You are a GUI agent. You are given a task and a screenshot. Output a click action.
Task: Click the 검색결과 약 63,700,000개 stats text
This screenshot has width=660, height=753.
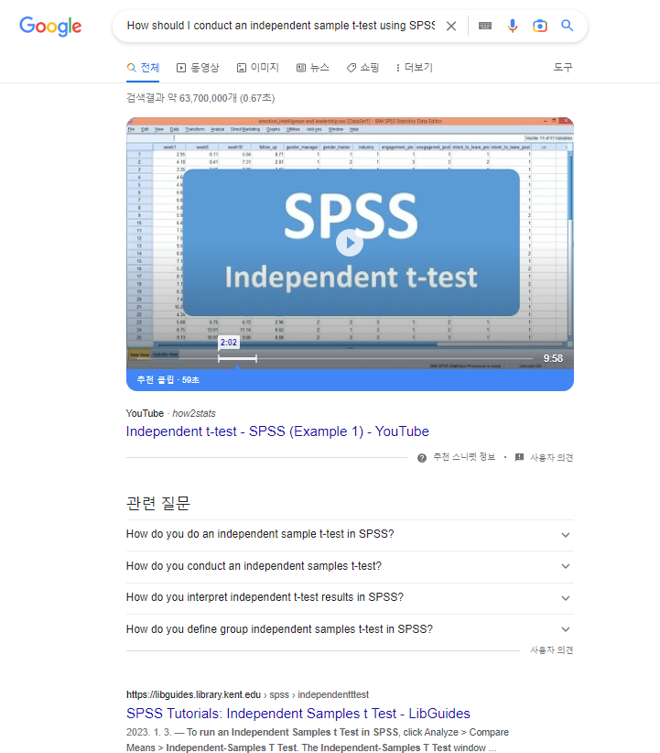[200, 98]
